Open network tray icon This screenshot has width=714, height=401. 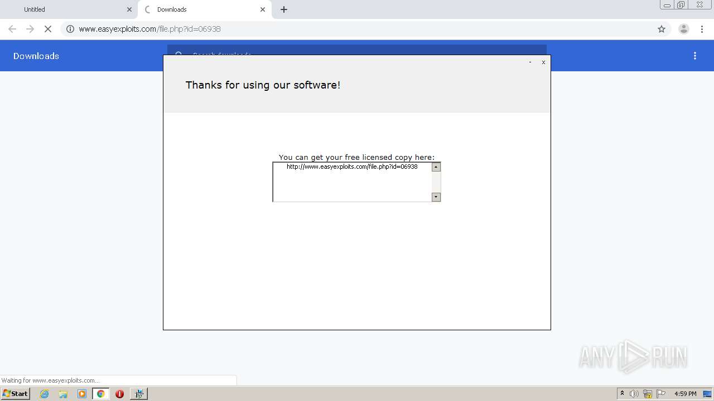(x=648, y=394)
